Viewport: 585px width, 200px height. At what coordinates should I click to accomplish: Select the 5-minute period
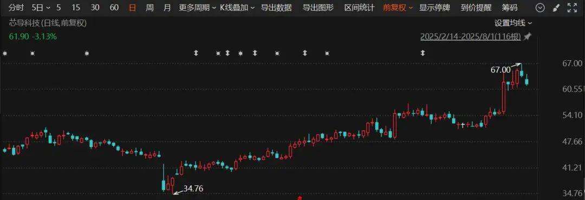59,8
